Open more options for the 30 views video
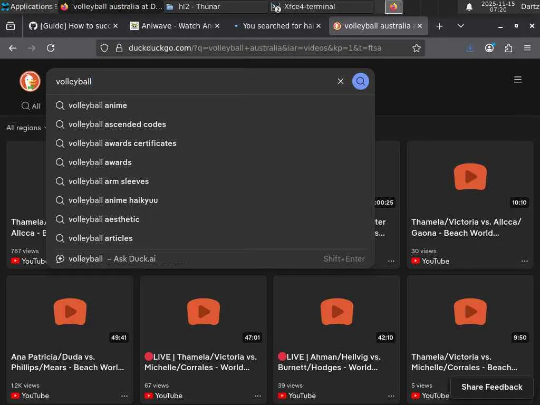 (x=525, y=261)
